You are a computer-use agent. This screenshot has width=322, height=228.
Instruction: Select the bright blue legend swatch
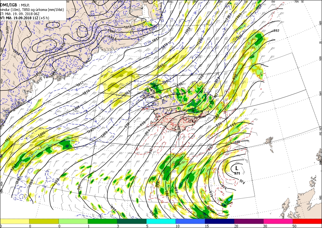(x=190, y=221)
